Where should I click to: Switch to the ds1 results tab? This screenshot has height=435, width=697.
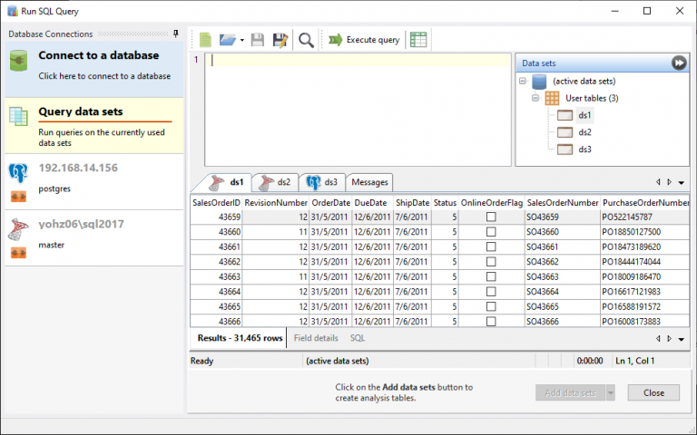coord(226,182)
